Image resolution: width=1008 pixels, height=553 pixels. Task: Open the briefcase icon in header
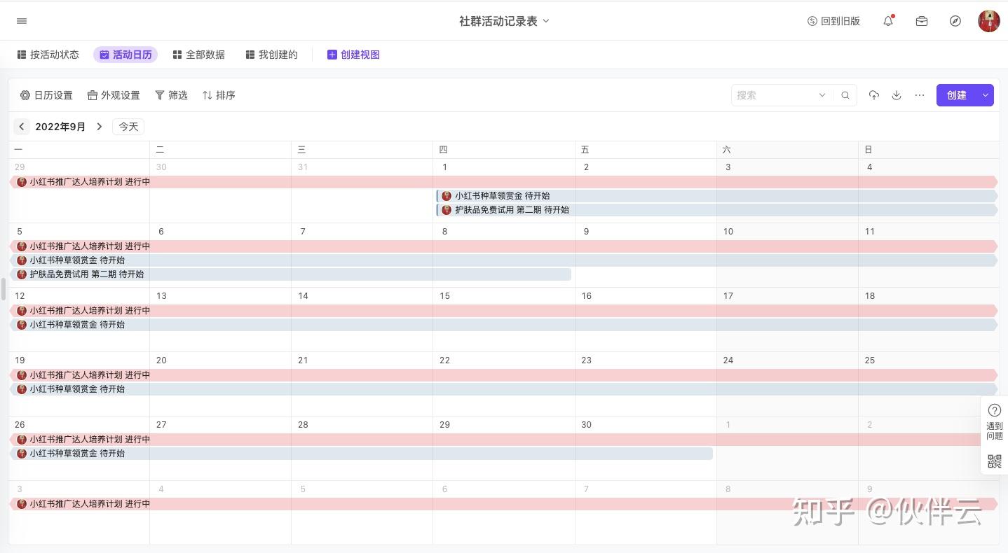[922, 21]
